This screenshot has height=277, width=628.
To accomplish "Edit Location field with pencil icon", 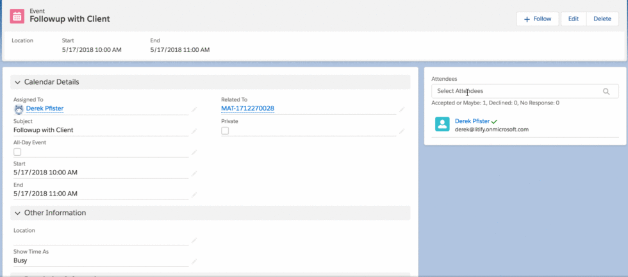I will (194, 240).
